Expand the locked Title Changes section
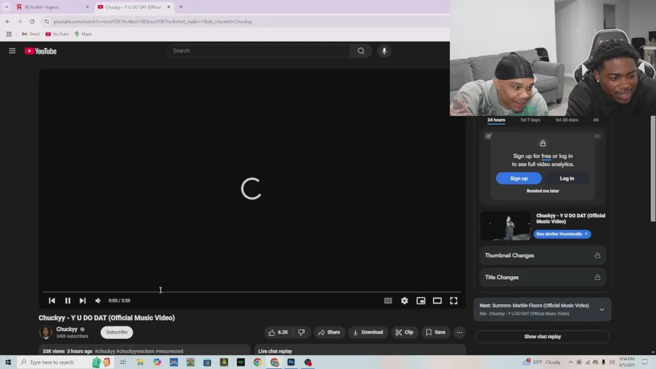 point(543,277)
